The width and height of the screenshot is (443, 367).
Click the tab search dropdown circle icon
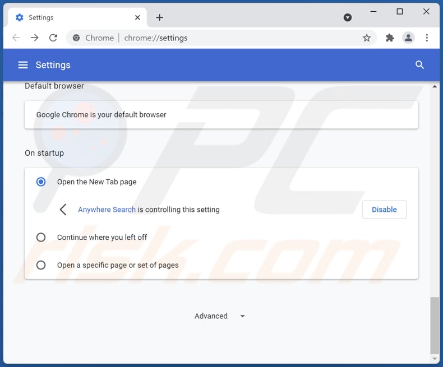point(348,17)
